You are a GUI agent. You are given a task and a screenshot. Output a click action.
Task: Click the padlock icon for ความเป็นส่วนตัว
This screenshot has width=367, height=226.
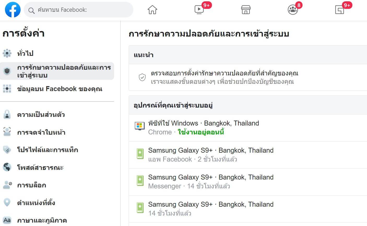click(7, 115)
